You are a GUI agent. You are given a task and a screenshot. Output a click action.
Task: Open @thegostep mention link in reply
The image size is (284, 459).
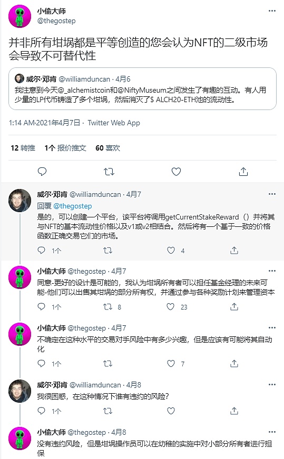pos(72,206)
